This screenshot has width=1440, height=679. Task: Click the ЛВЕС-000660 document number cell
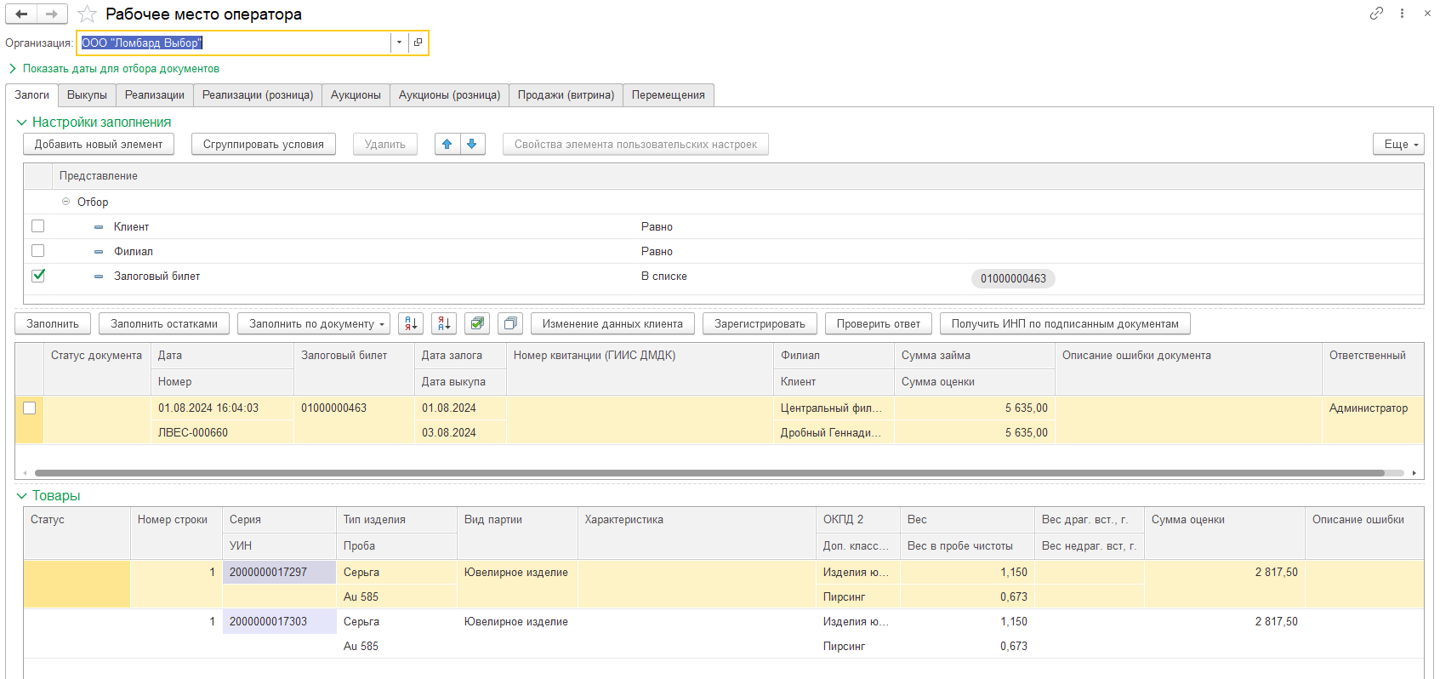coord(222,432)
